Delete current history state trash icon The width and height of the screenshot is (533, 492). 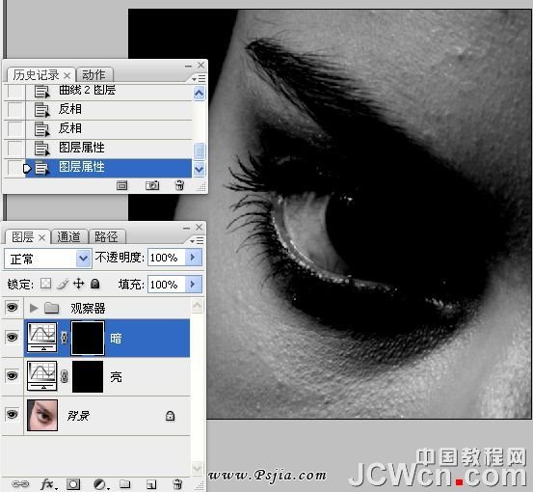(179, 185)
